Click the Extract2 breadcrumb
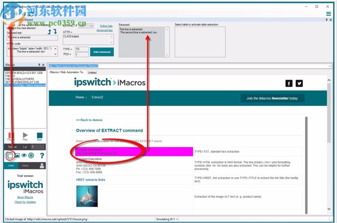The height and width of the screenshot is (223, 337). 97,97
